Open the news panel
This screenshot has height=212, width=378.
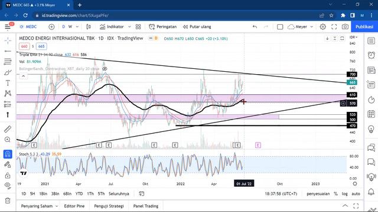(x=372, y=70)
